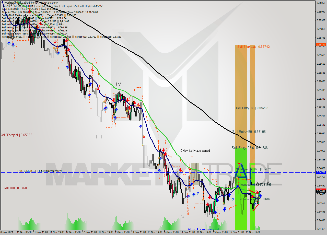Click '11 Nov 03:00' on the time axis
Image resolution: width=327 pixels, height=235 pixels.
coord(24,232)
